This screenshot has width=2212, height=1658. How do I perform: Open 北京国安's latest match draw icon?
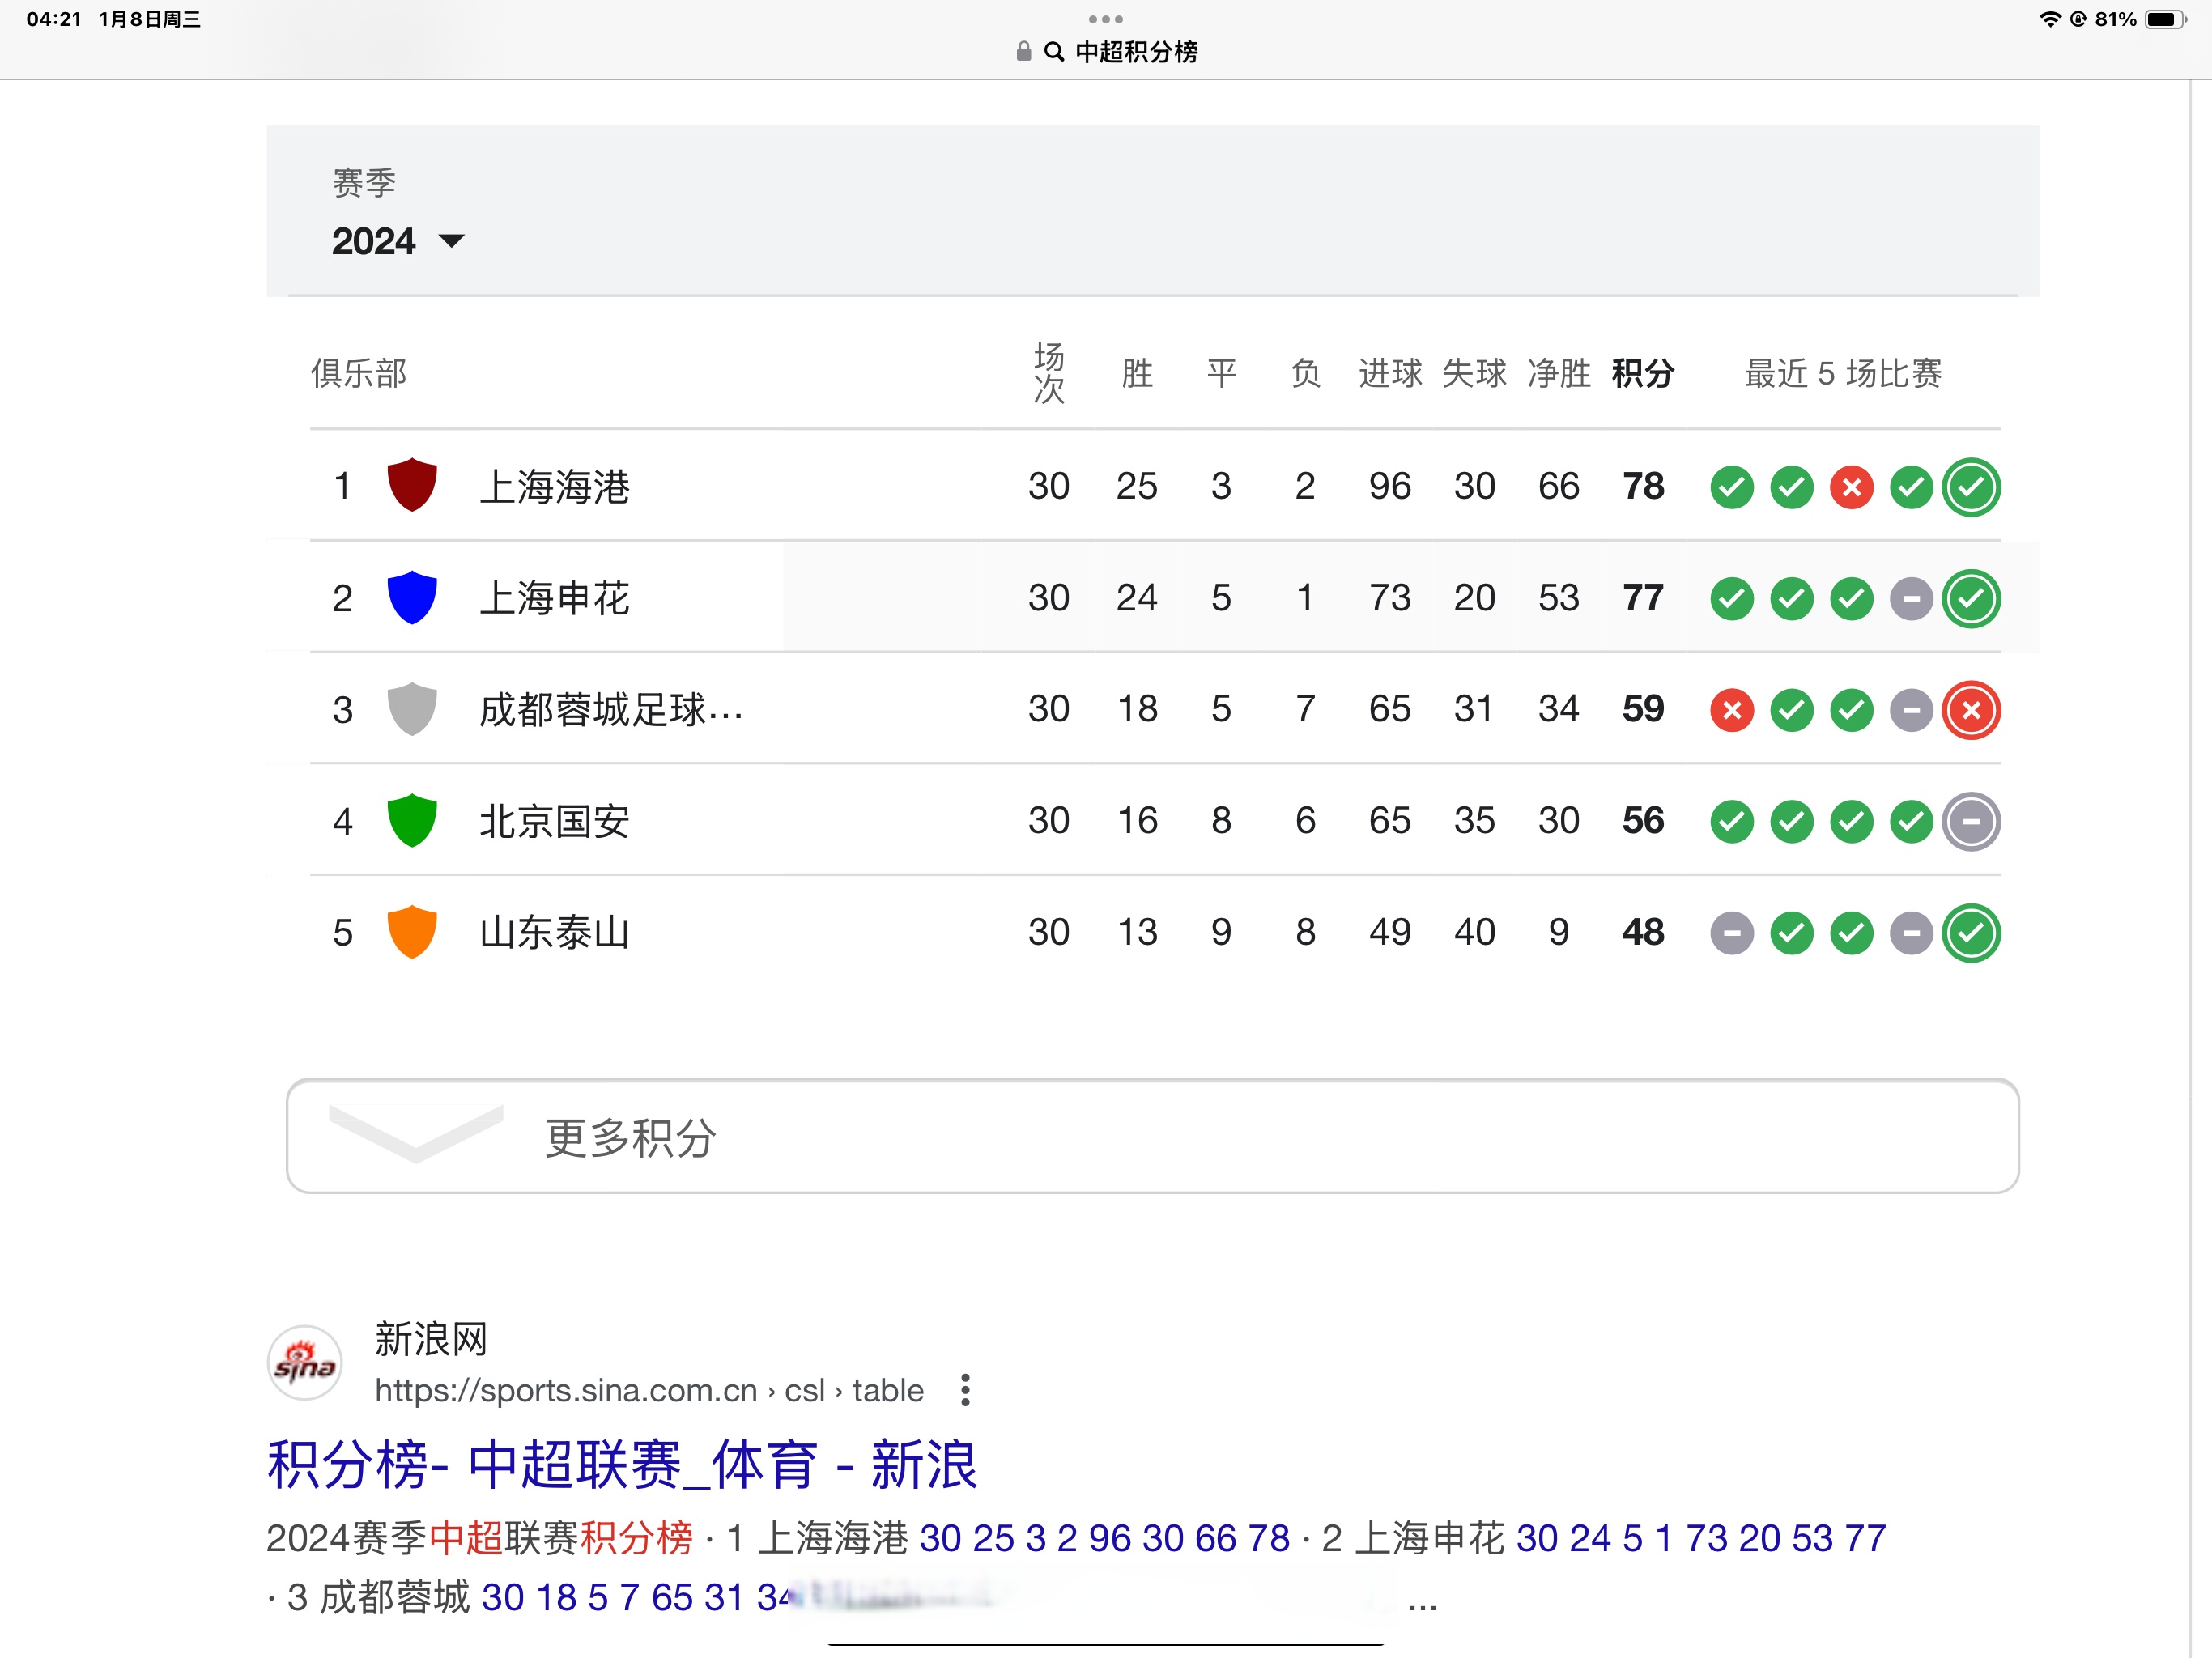pos(1971,821)
